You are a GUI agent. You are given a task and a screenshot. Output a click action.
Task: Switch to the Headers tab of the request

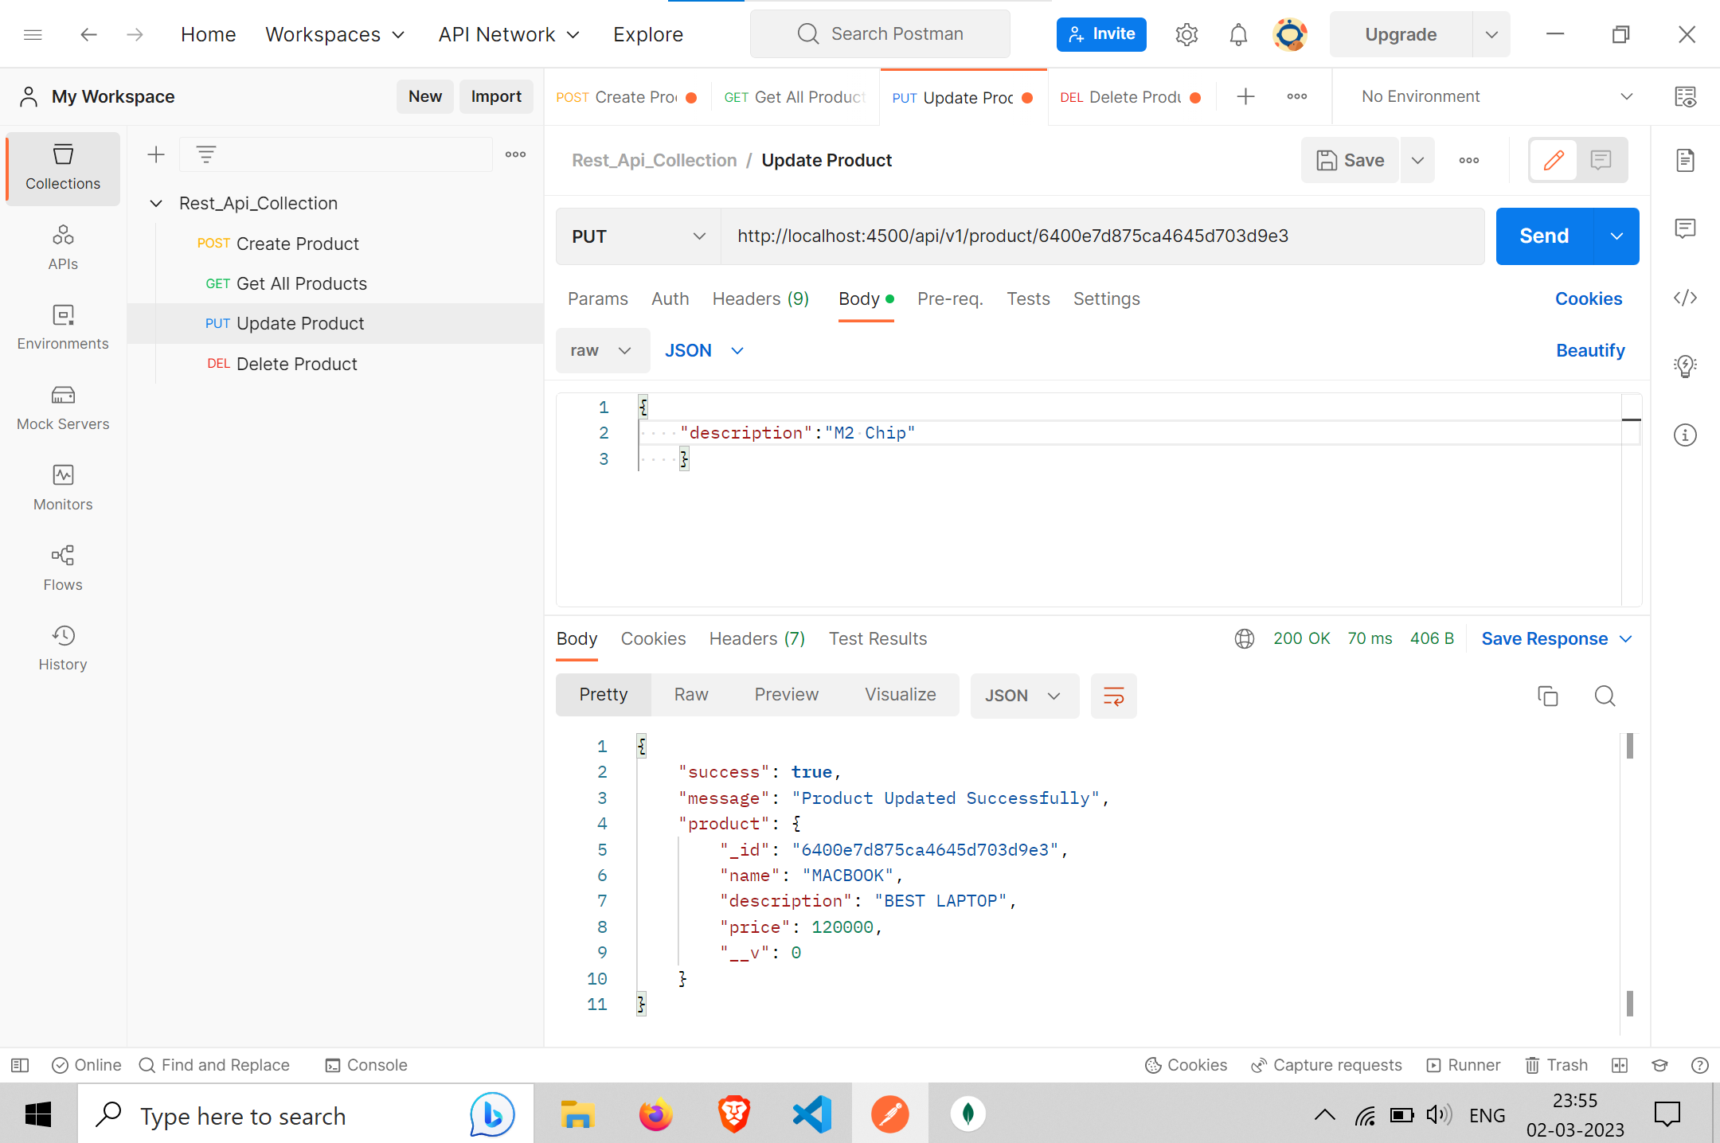[760, 298]
